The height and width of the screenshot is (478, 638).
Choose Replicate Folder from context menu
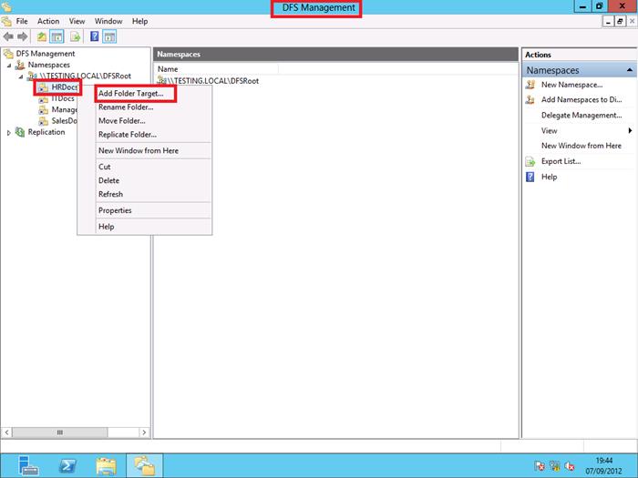(128, 135)
